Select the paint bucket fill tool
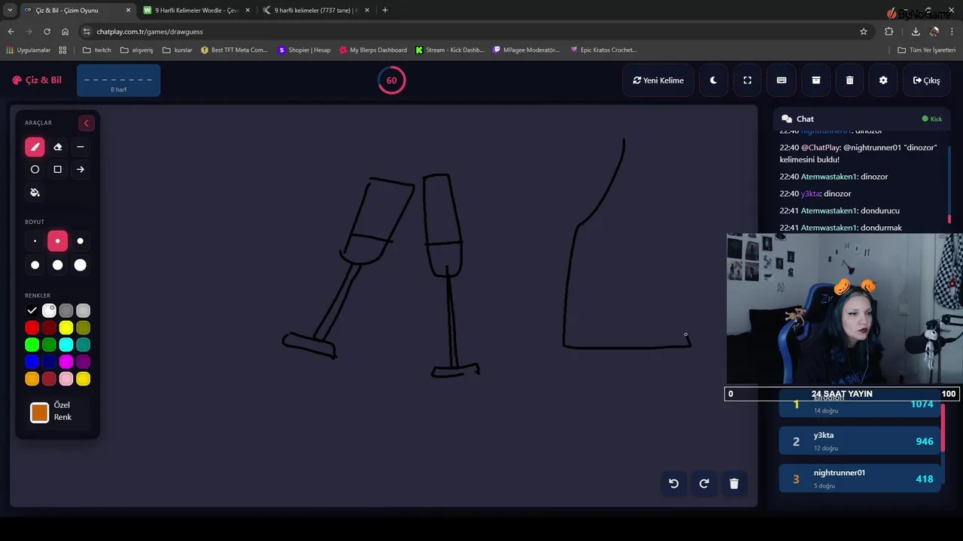963x541 pixels. point(35,192)
